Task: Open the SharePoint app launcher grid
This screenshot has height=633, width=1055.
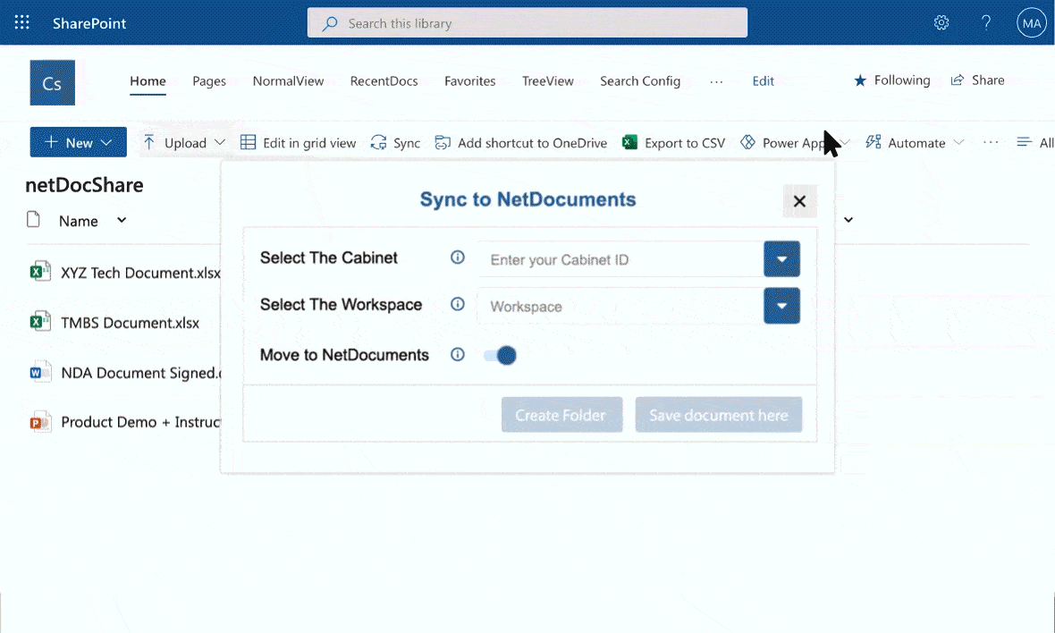Action: [x=21, y=23]
